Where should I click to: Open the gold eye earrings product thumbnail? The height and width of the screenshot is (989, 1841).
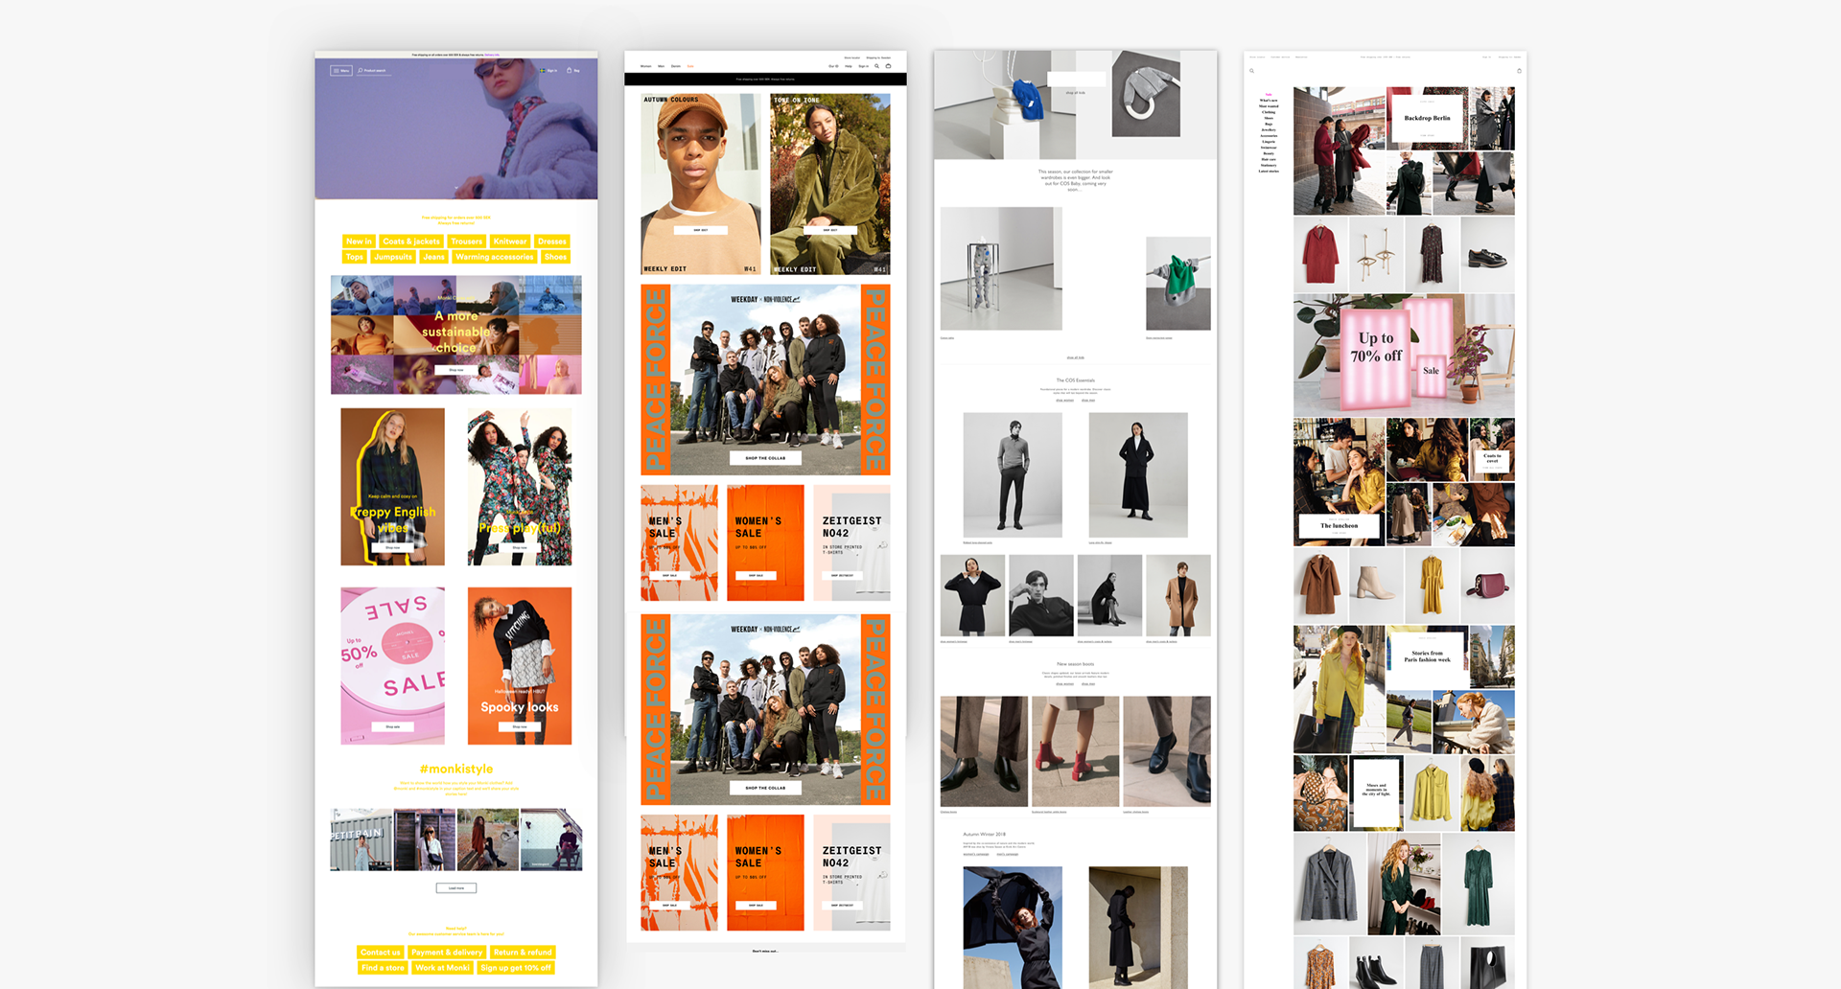(x=1375, y=255)
